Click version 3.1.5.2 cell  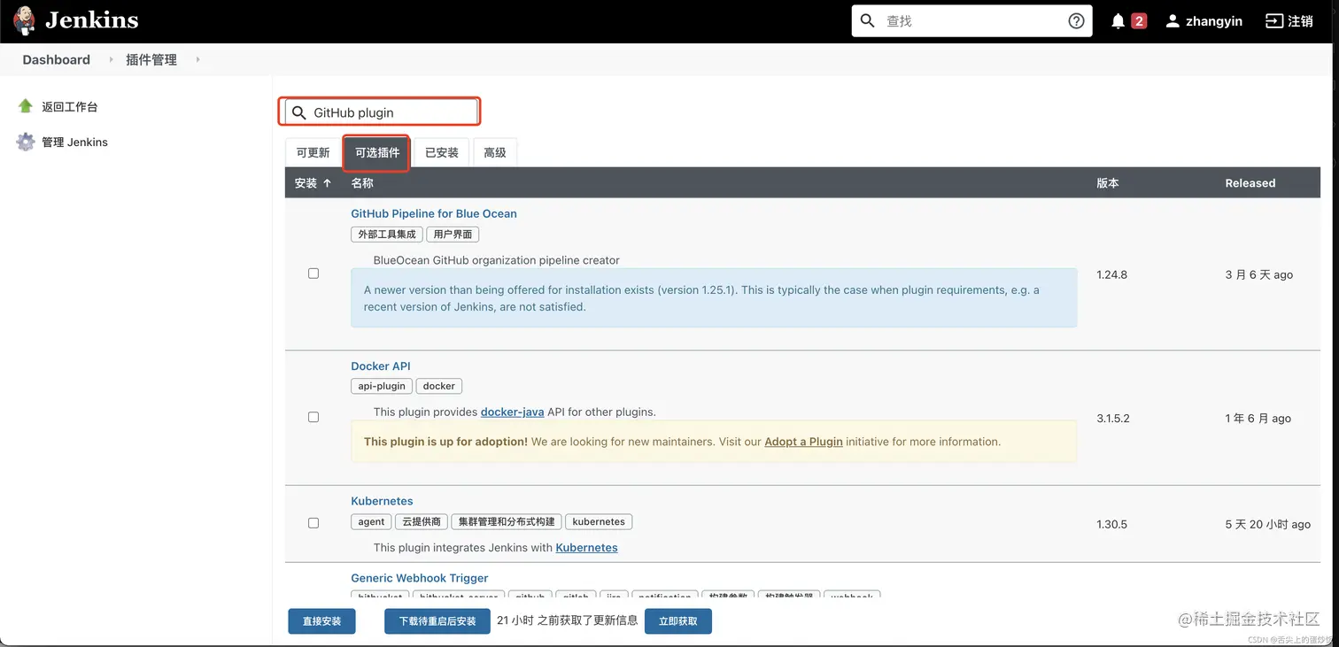(1113, 418)
